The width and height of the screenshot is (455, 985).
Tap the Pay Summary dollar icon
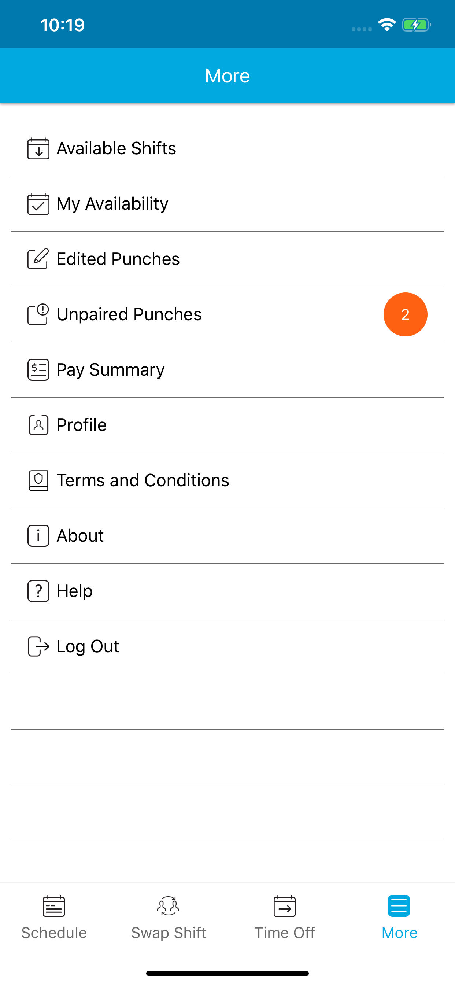[x=38, y=370]
